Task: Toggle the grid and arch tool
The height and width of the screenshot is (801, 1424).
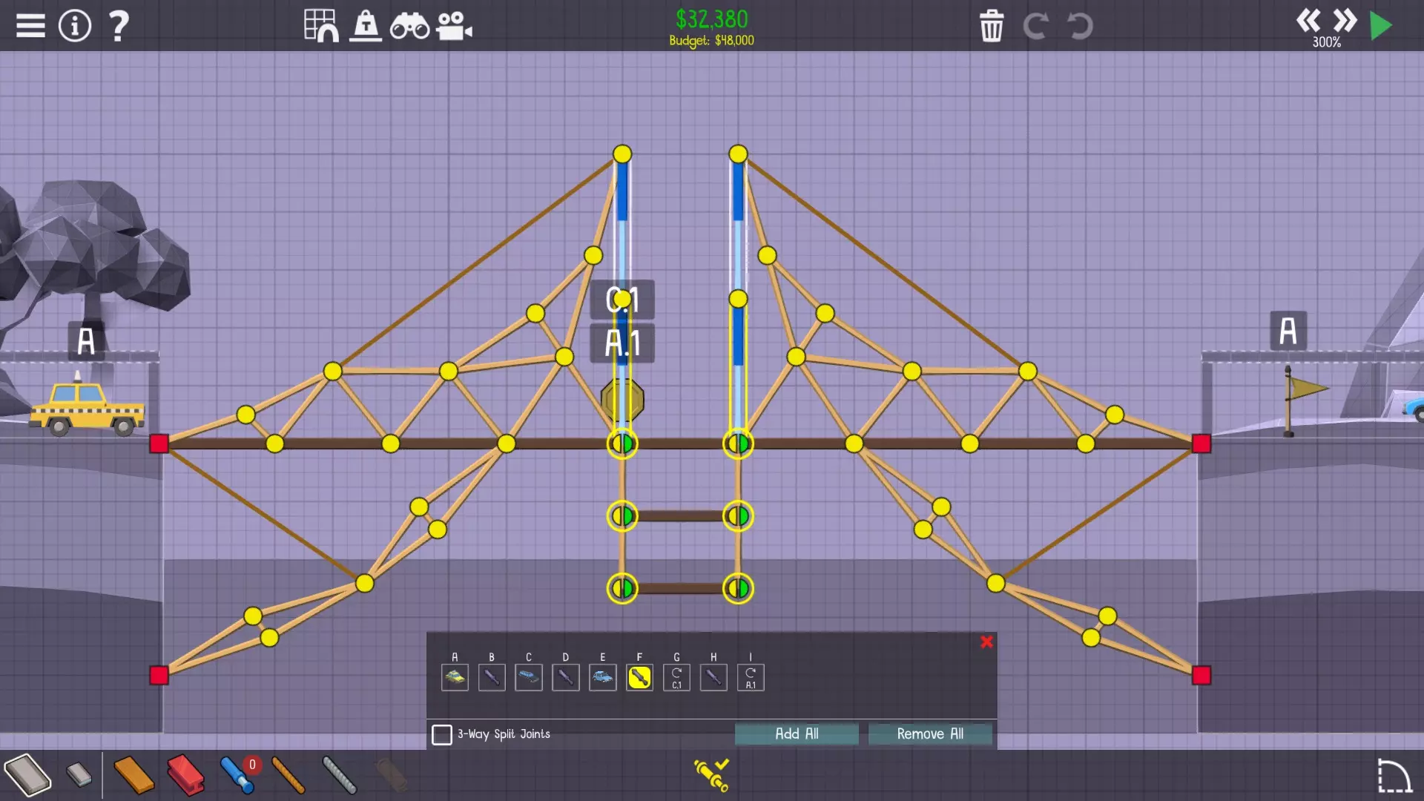Action: 321,26
